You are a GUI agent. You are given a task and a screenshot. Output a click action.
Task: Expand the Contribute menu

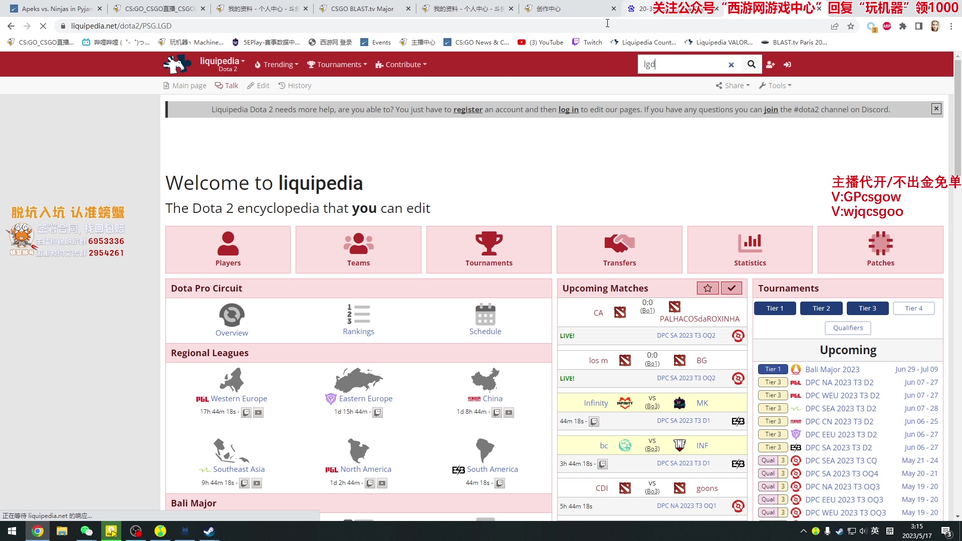click(401, 65)
